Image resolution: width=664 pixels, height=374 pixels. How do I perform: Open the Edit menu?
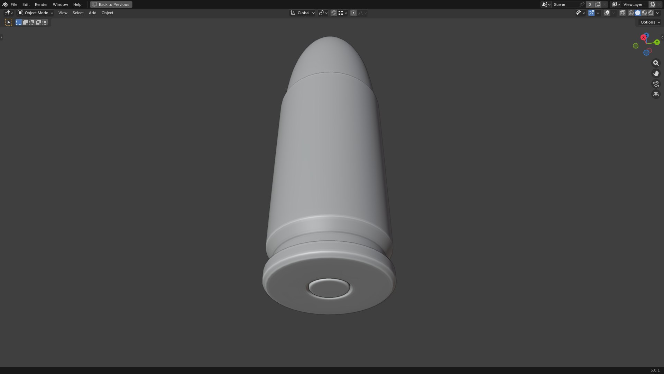pyautogui.click(x=26, y=5)
